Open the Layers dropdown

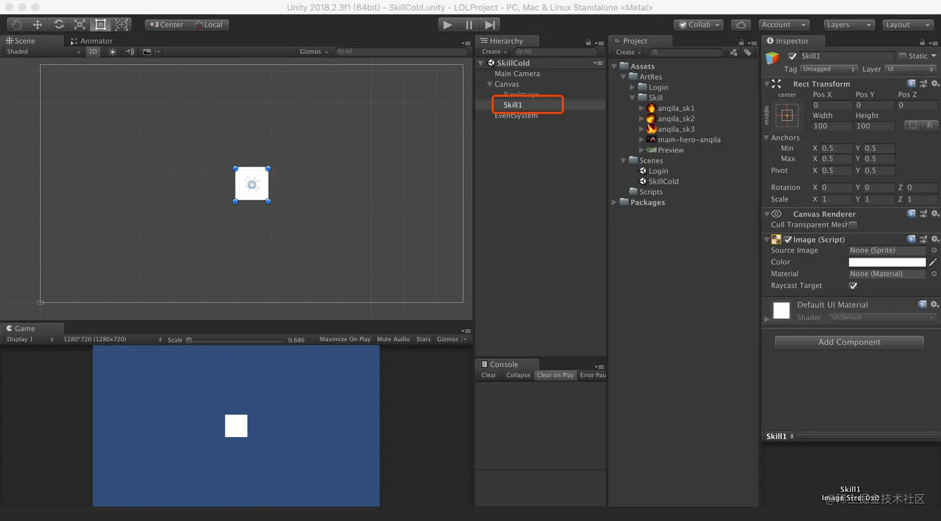pyautogui.click(x=849, y=25)
